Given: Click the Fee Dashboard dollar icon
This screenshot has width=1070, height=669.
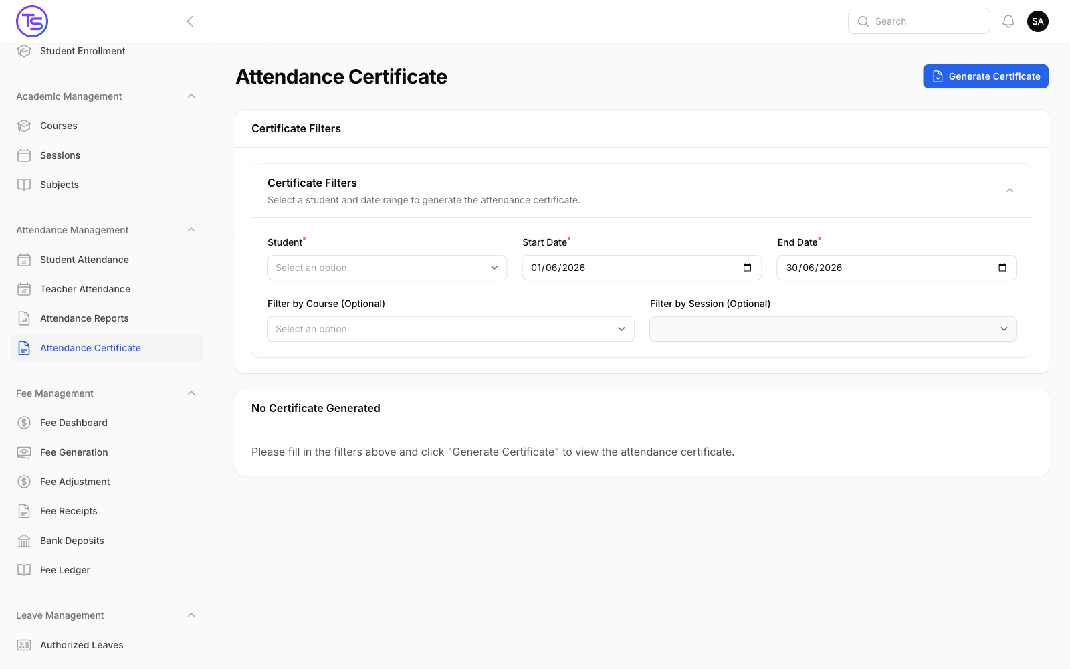Looking at the screenshot, I should tap(24, 423).
